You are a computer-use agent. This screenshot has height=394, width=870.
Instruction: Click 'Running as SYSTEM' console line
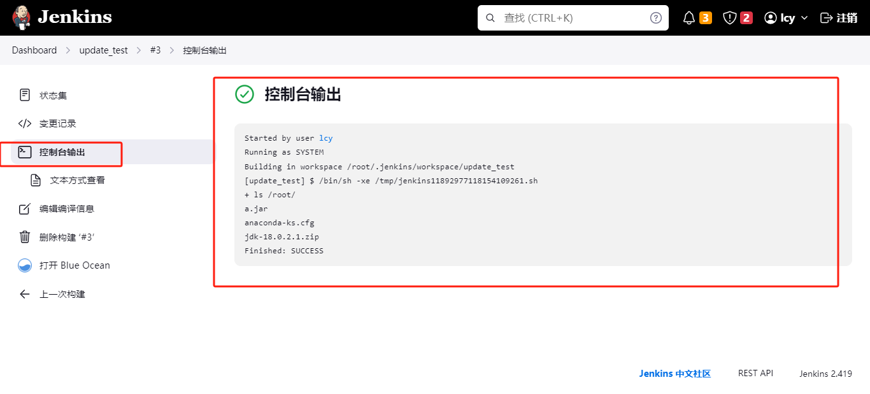284,152
